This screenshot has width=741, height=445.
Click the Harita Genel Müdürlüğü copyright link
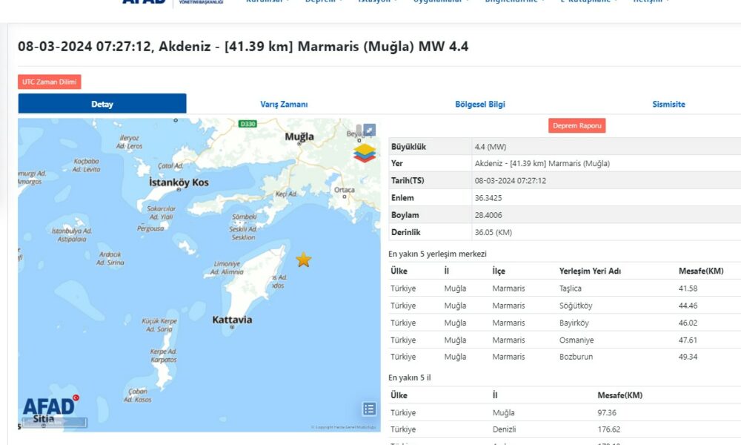tap(343, 427)
